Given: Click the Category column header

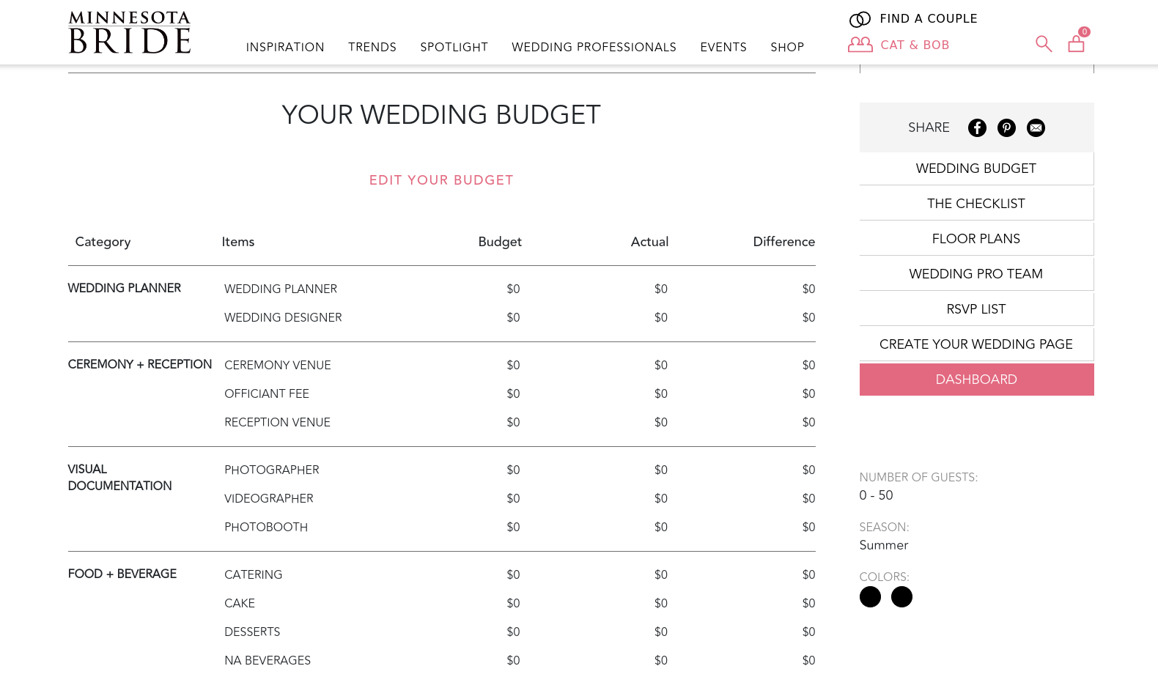Looking at the screenshot, I should (103, 242).
